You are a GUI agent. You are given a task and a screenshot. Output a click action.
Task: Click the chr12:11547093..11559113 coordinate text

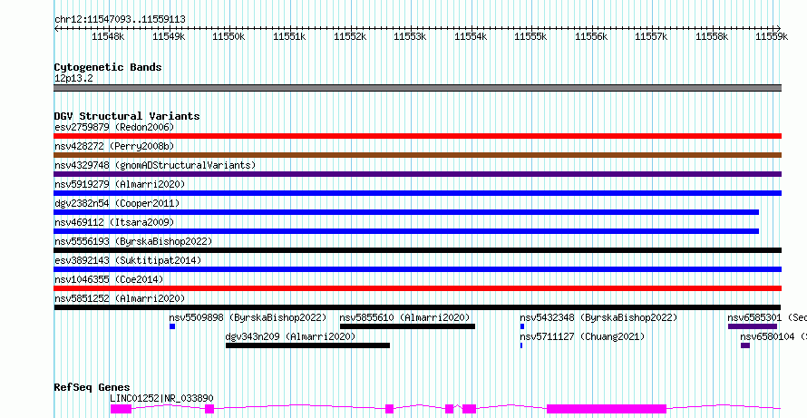pos(120,20)
